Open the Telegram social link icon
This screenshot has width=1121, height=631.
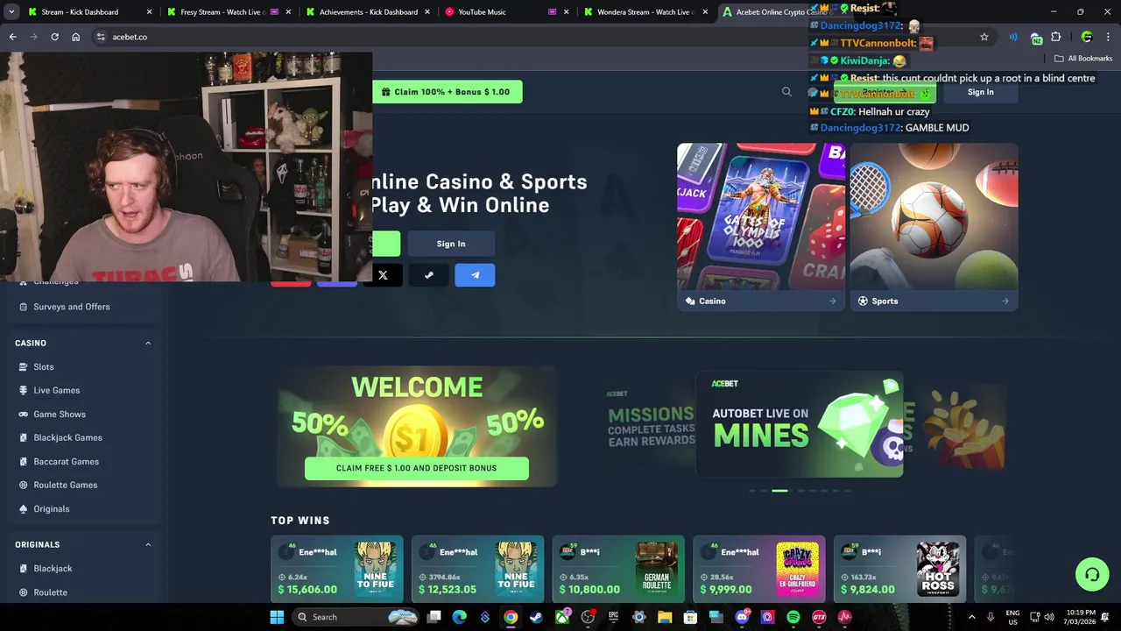pyautogui.click(x=475, y=275)
